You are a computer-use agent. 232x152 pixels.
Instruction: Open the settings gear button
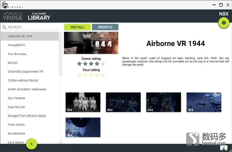coord(224,23)
